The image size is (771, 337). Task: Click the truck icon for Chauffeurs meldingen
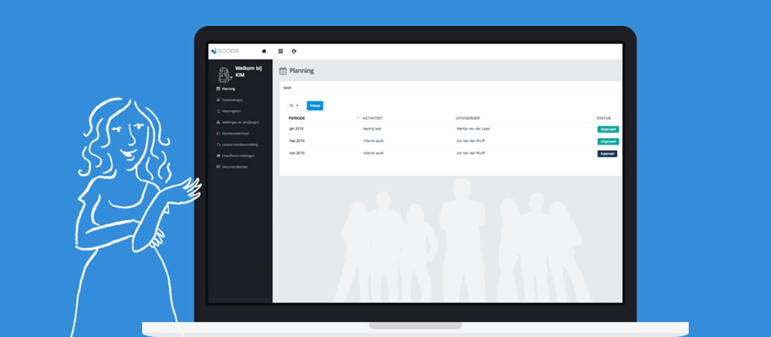(x=218, y=156)
